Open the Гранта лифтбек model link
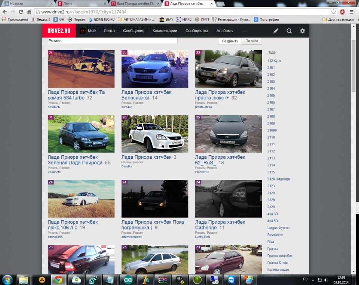The image size is (359, 285). coord(280,256)
